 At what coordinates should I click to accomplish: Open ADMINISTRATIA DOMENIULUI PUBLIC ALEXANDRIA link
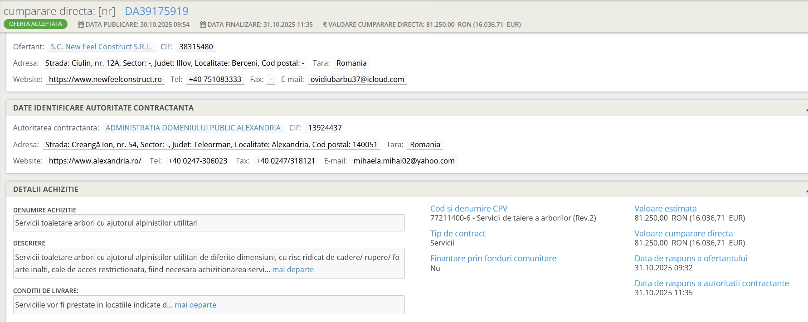point(193,128)
